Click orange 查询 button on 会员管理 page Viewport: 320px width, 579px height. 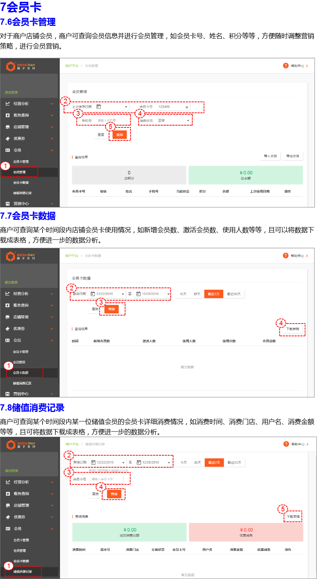[x=120, y=135]
